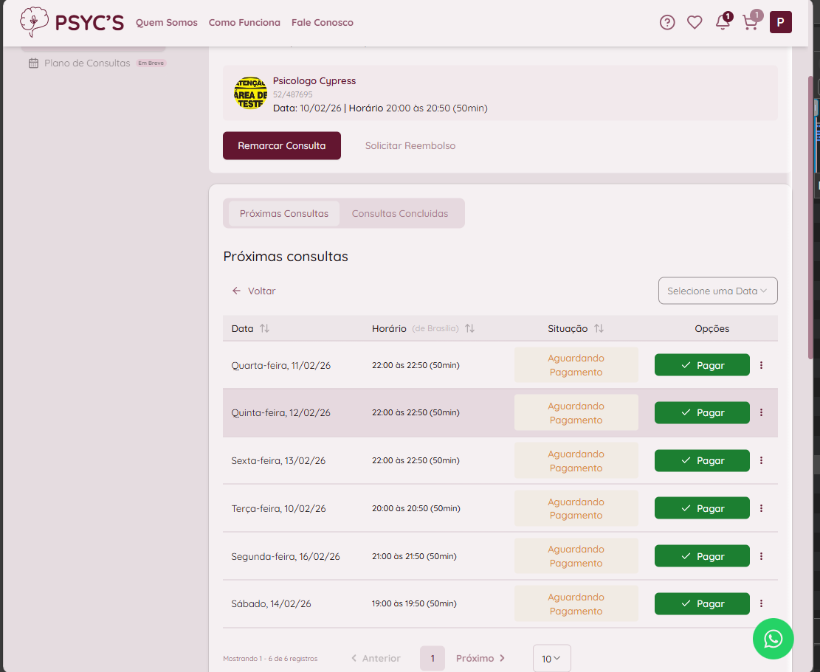Screen dimensions: 820x672
Task: Open the Como Funciona menu item
Action: [244, 23]
